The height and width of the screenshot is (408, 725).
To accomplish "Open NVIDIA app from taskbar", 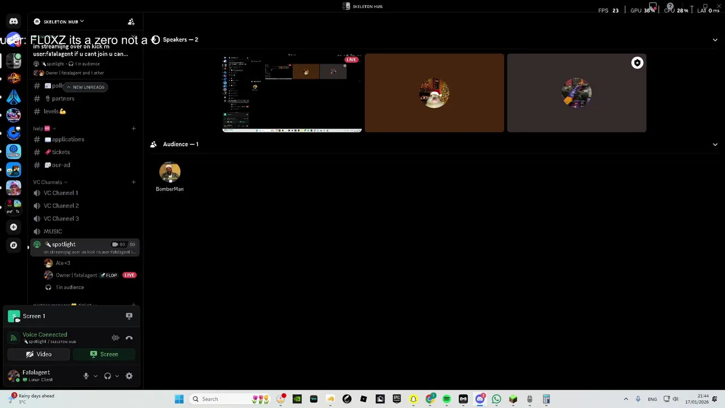I will pyautogui.click(x=297, y=399).
